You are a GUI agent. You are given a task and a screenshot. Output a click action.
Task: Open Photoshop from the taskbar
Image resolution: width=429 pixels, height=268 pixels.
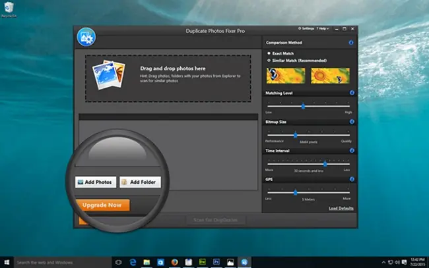(x=216, y=262)
